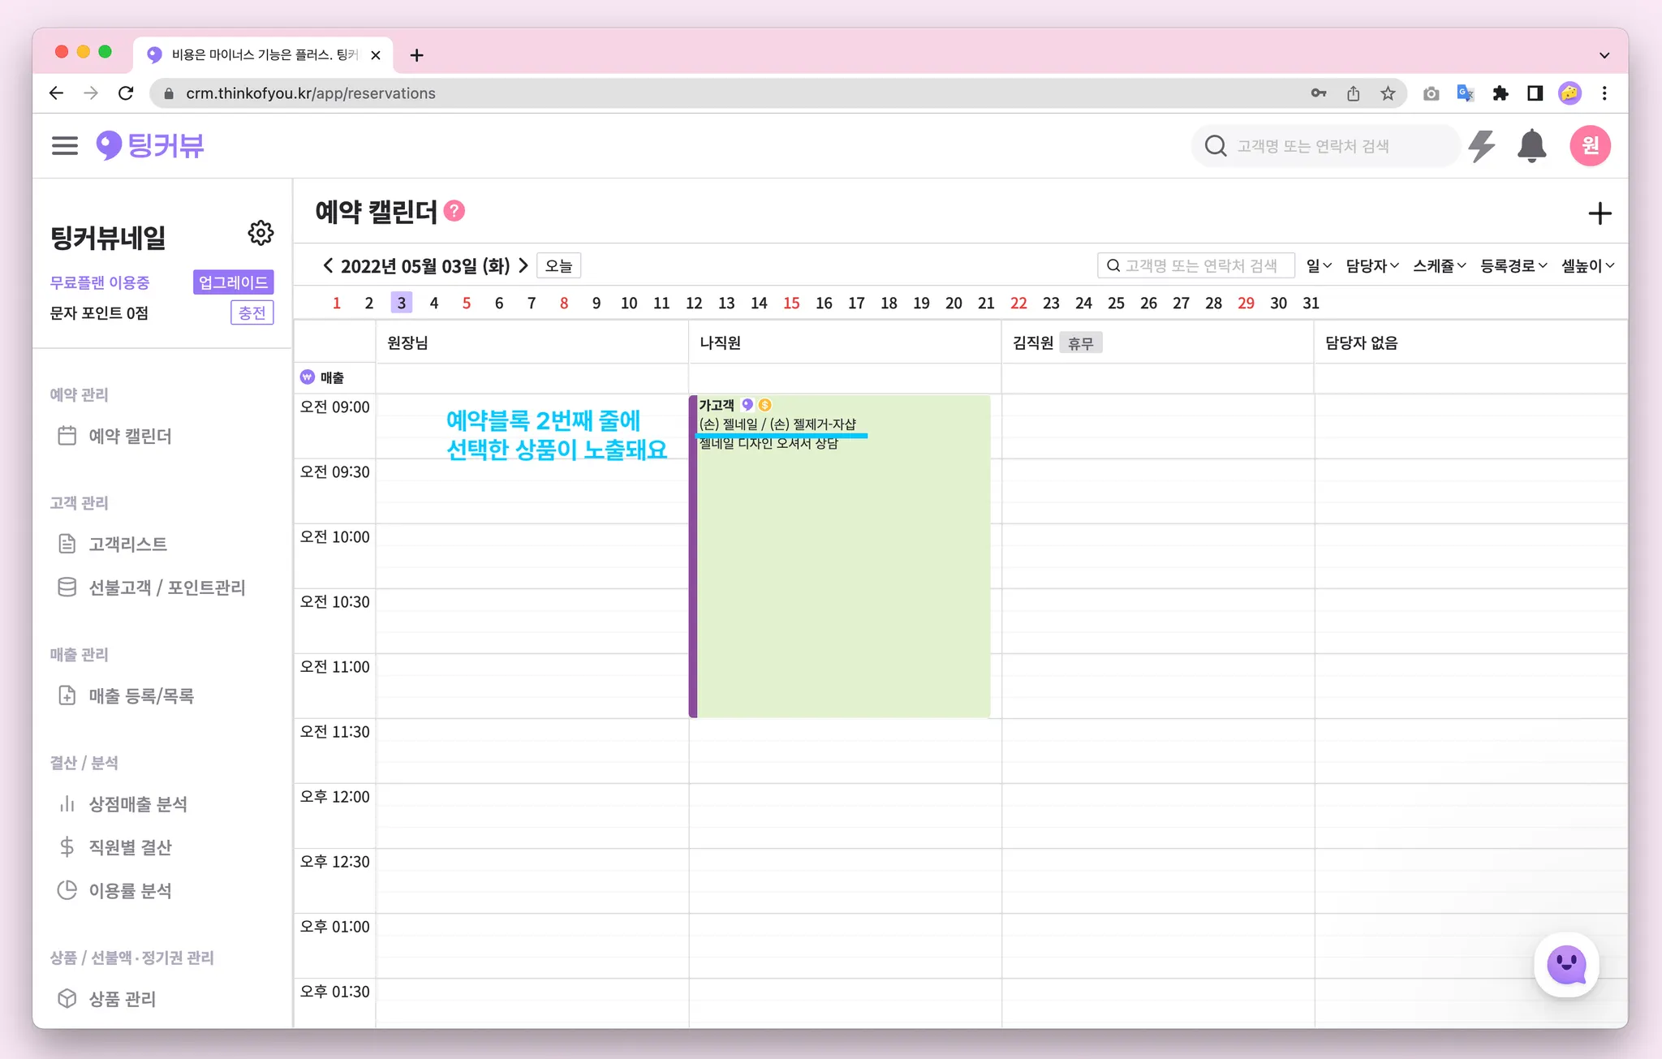Open the 담당자 filter dropdown
Viewport: 1662px width, 1059px height.
point(1371,265)
